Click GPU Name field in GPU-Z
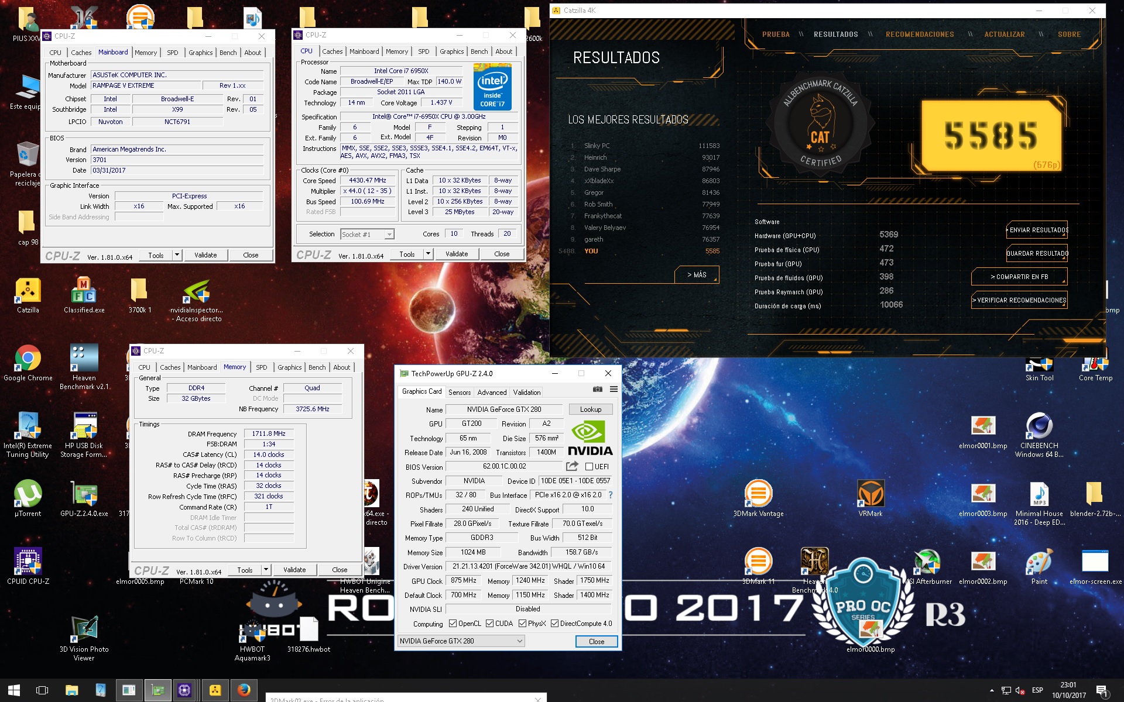The width and height of the screenshot is (1124, 702). point(503,409)
